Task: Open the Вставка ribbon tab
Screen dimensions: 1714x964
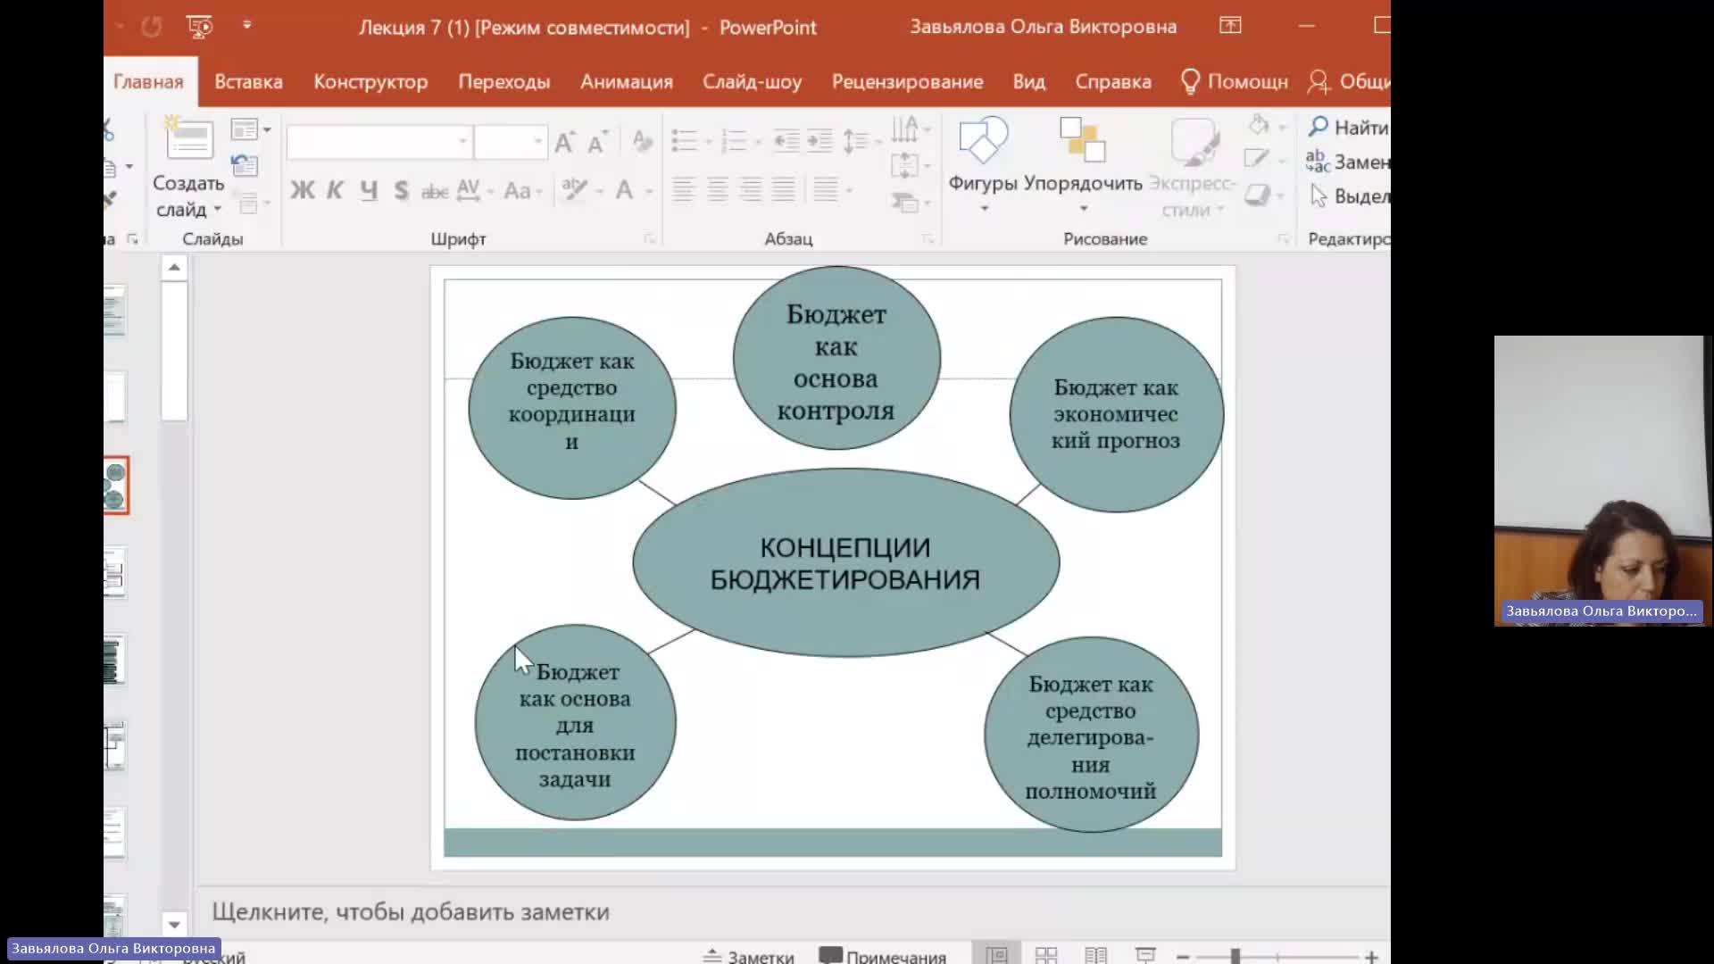Action: pyautogui.click(x=248, y=81)
